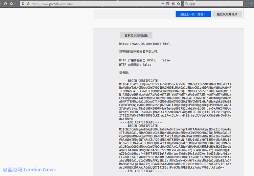The width and height of the screenshot is (254, 176).
Task: Click 复制文本到剪贴板 button
Action: (x=136, y=35)
